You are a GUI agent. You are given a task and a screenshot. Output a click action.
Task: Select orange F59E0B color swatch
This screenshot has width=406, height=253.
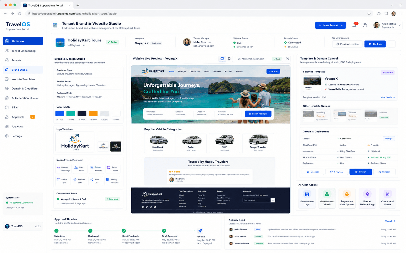(x=93, y=114)
